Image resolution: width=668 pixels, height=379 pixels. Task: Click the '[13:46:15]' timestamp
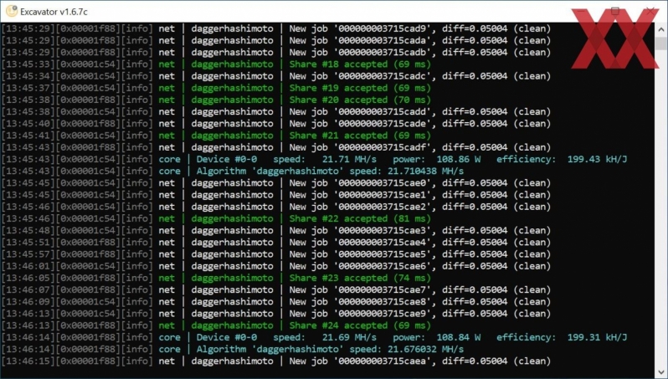click(x=28, y=361)
